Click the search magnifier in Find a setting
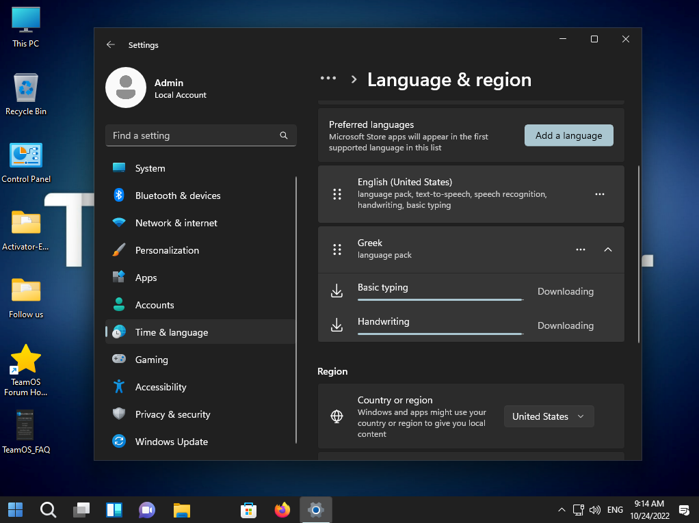699x523 pixels. point(284,135)
